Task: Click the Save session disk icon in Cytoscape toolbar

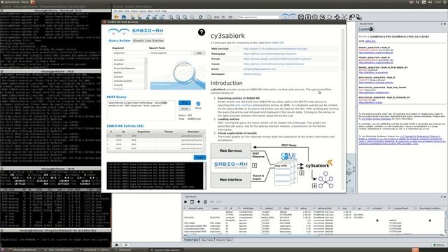Action: (124, 17)
